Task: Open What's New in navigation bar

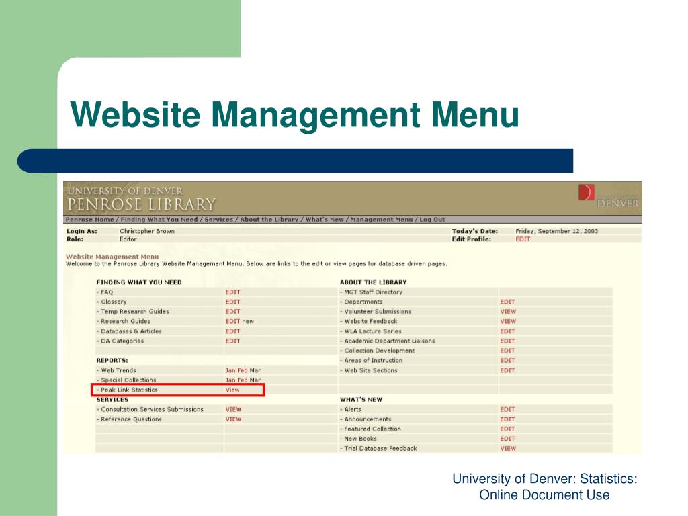Action: tap(325, 220)
